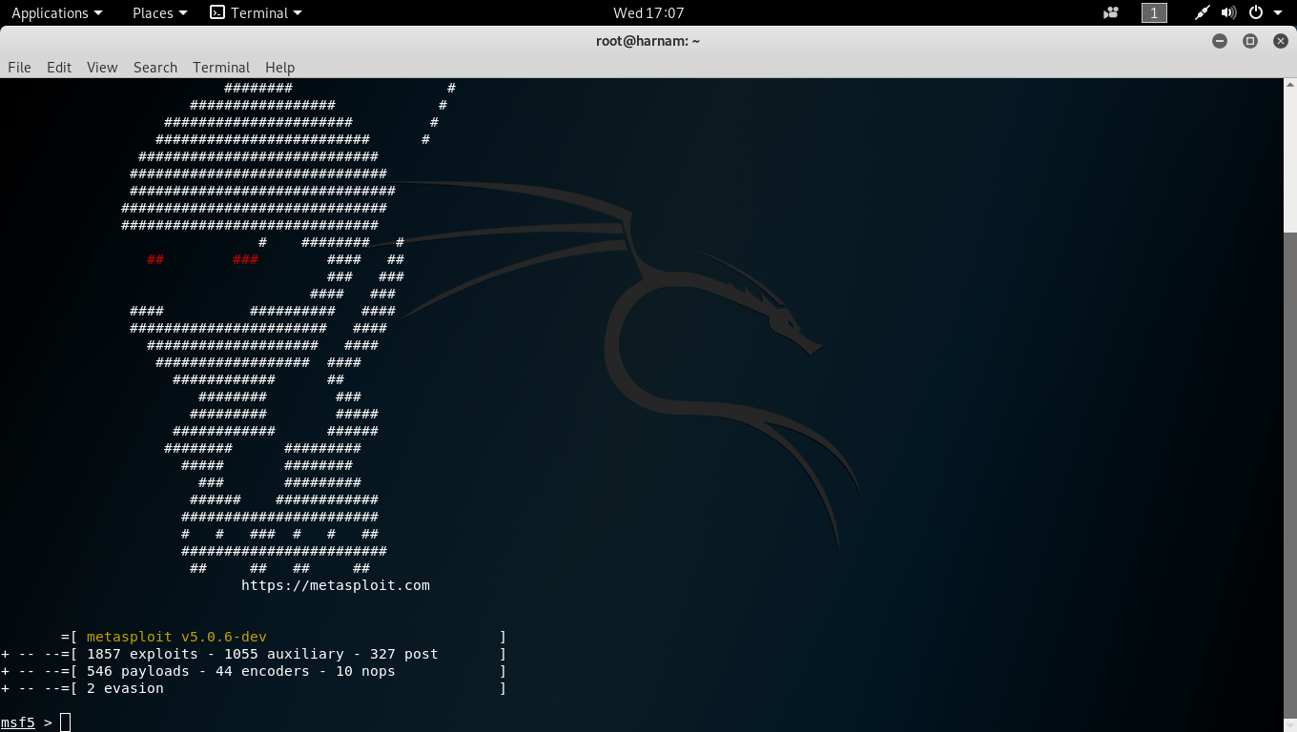1297x732 pixels.
Task: Open the View menu
Action: click(x=102, y=68)
